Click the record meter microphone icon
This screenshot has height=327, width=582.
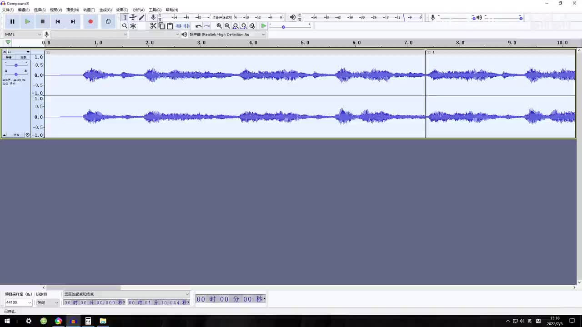click(x=153, y=17)
